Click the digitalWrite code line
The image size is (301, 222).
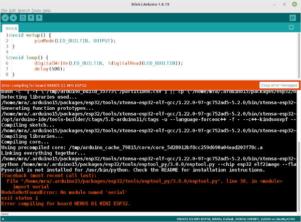pos(108,63)
